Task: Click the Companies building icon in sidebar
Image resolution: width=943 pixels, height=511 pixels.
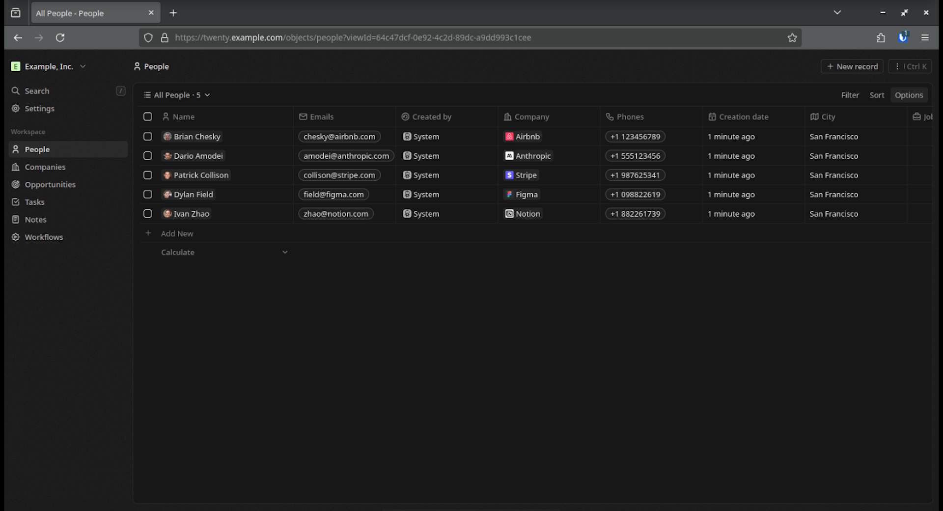Action: [x=16, y=167]
